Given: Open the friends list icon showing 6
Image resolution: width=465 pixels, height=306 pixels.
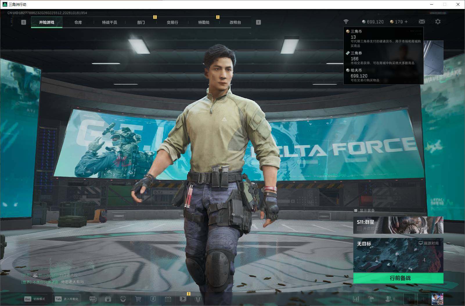Looking at the screenshot, I should (x=390, y=299).
